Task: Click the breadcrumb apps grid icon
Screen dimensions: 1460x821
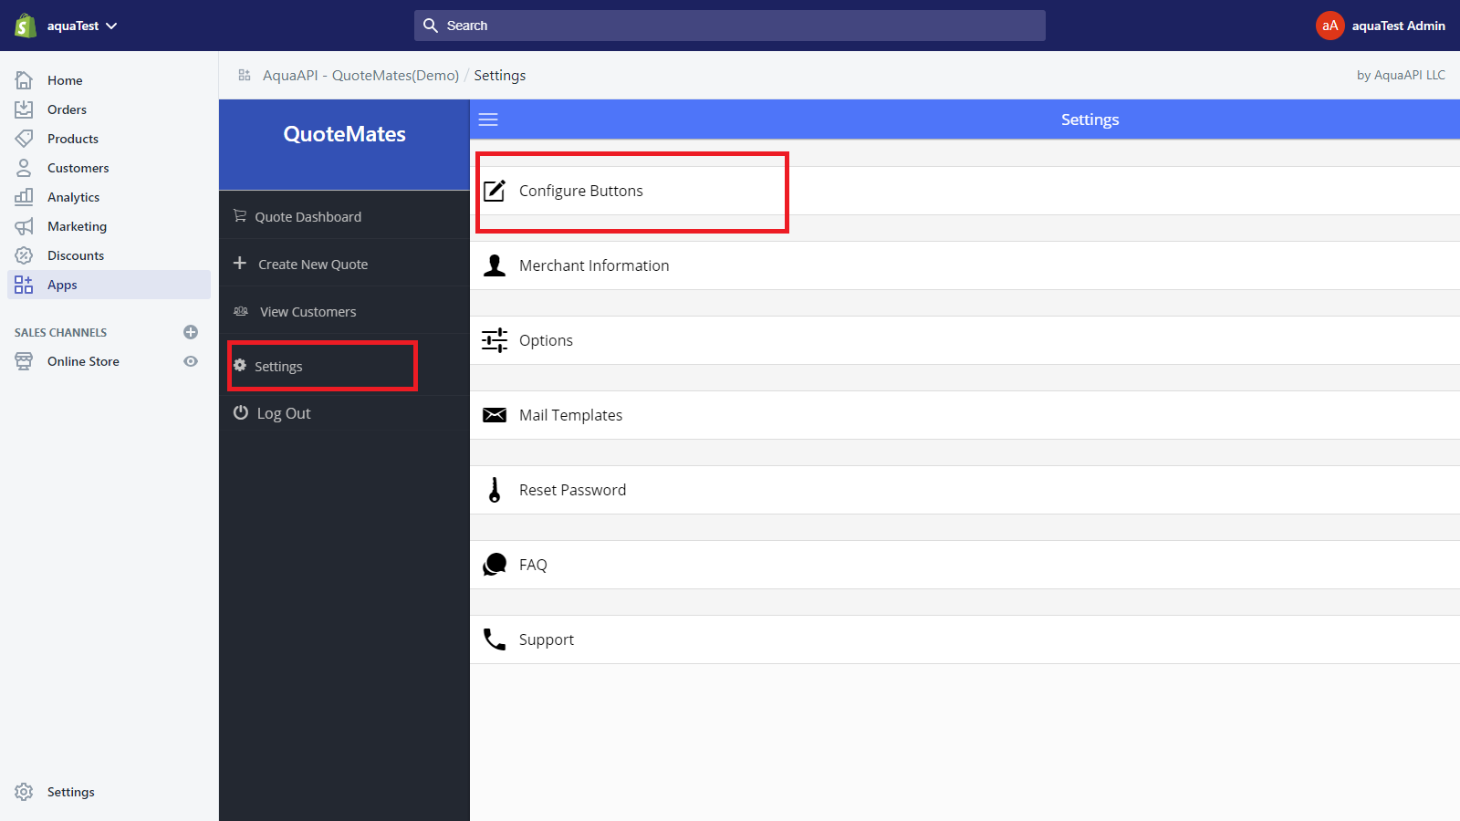Action: point(245,75)
